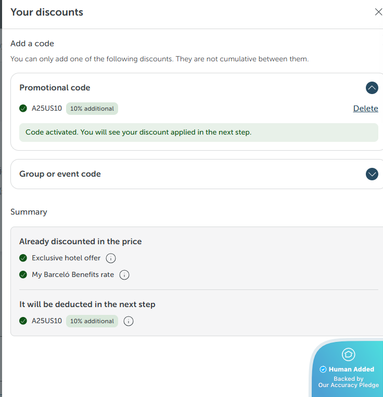Close the Your discounts panel

(x=378, y=12)
